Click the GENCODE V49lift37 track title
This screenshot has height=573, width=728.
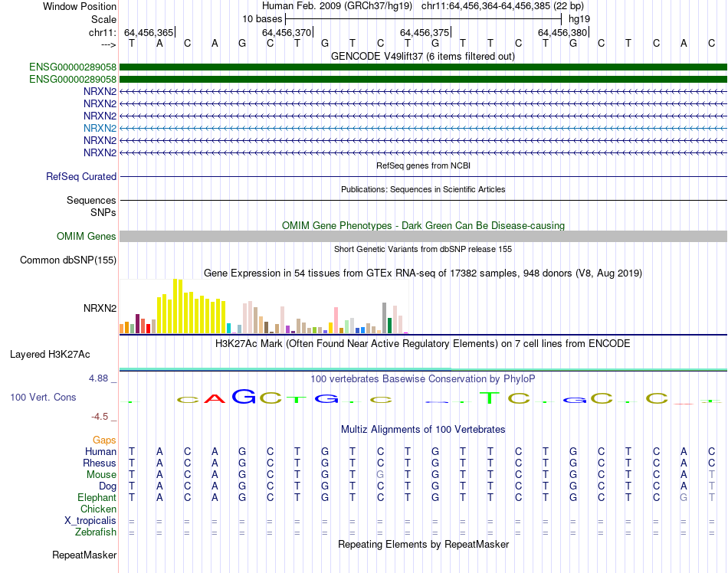(423, 57)
